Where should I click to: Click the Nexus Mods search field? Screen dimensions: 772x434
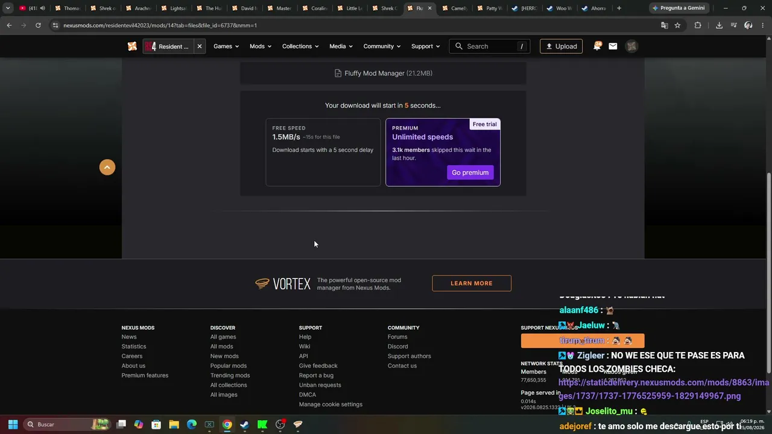(490, 46)
